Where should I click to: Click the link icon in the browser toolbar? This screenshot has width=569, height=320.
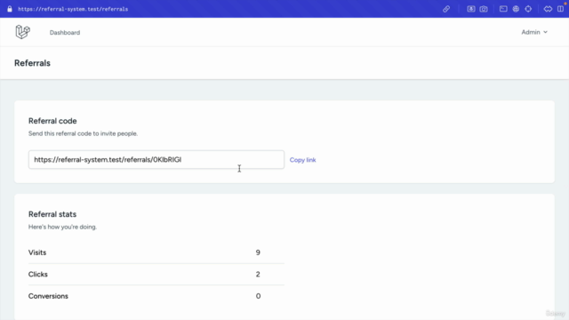coord(446,9)
